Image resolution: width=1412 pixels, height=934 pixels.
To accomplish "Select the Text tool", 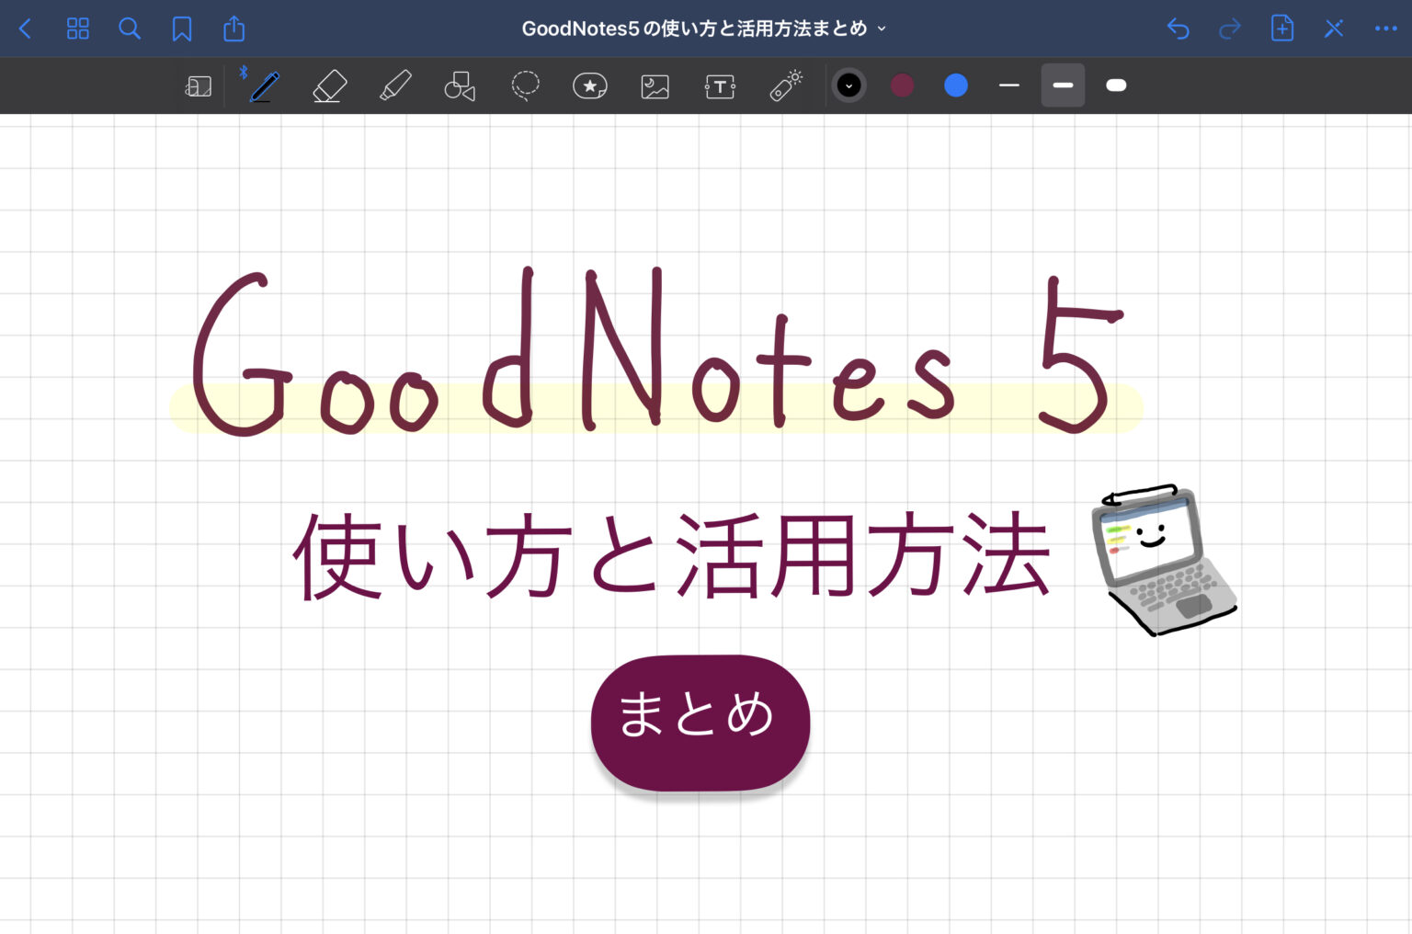I will 720,85.
